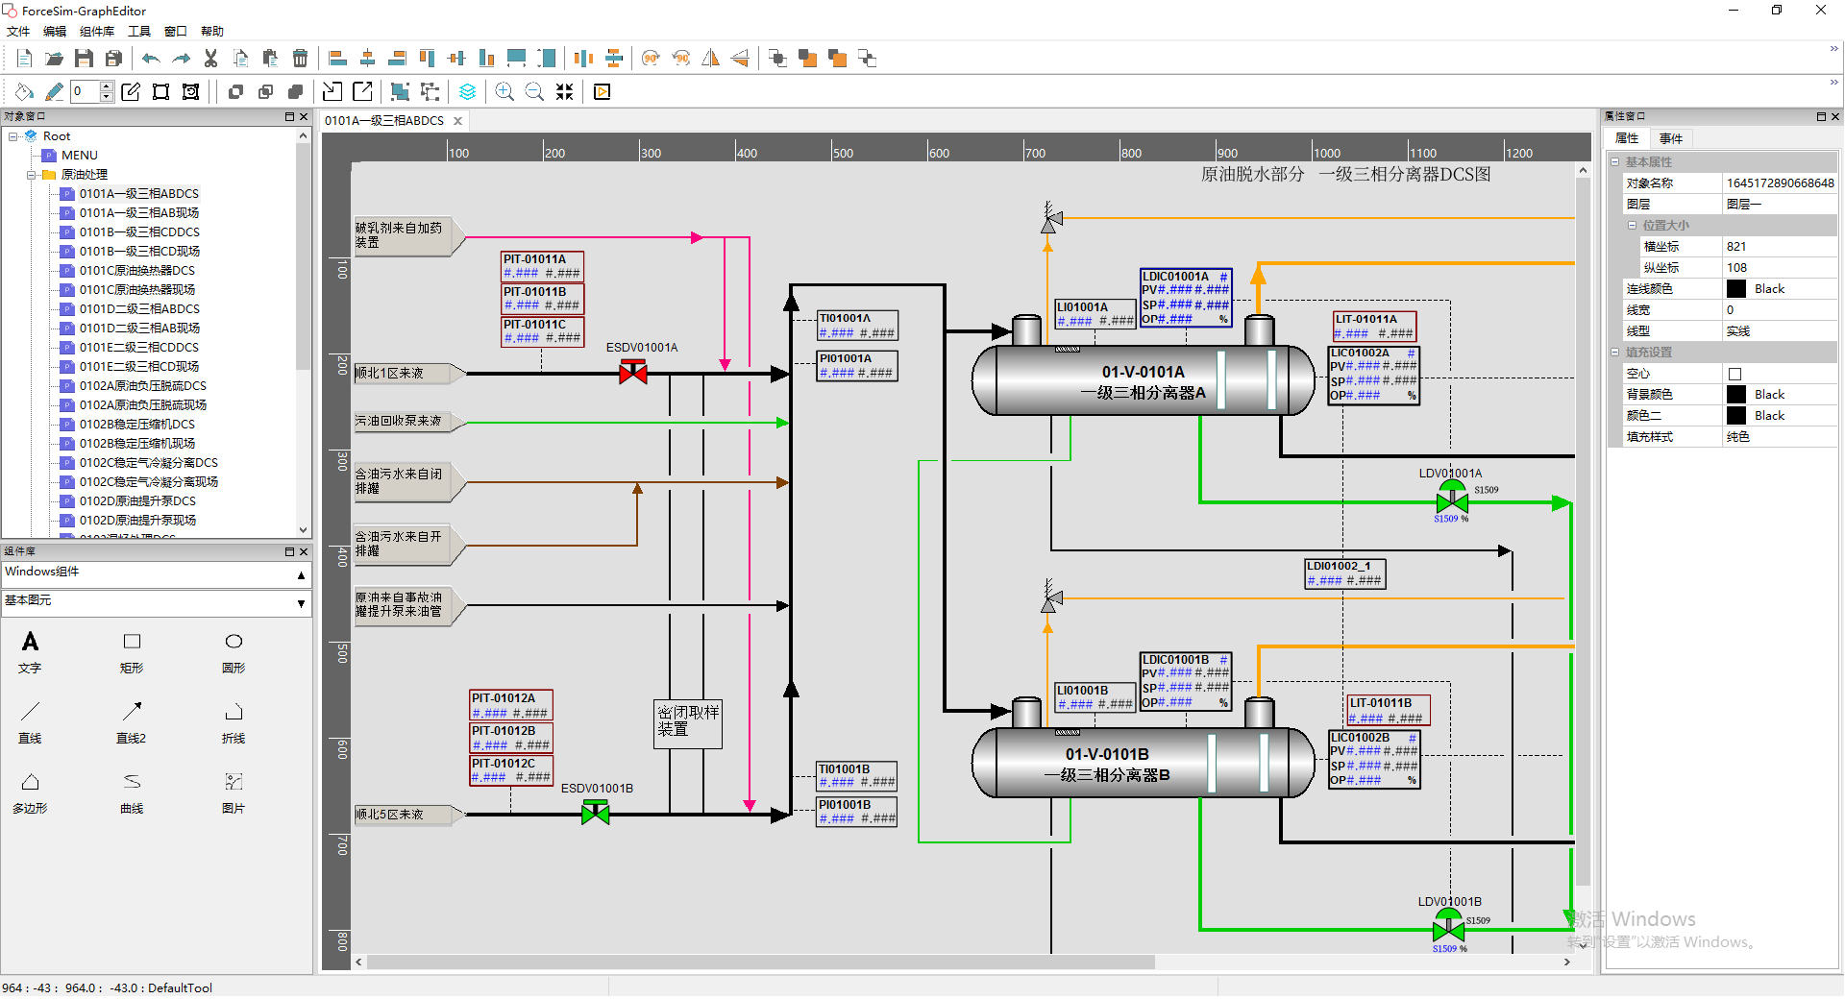The image size is (1845, 999).
Task: Click the Cut scissors icon
Action: click(x=210, y=59)
